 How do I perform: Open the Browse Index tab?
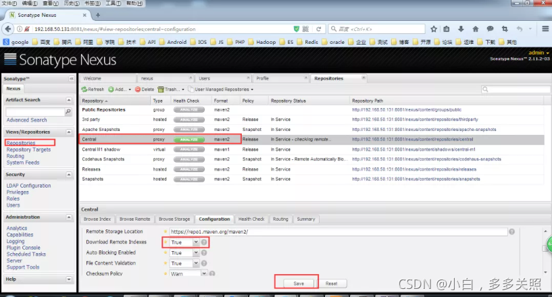97,219
